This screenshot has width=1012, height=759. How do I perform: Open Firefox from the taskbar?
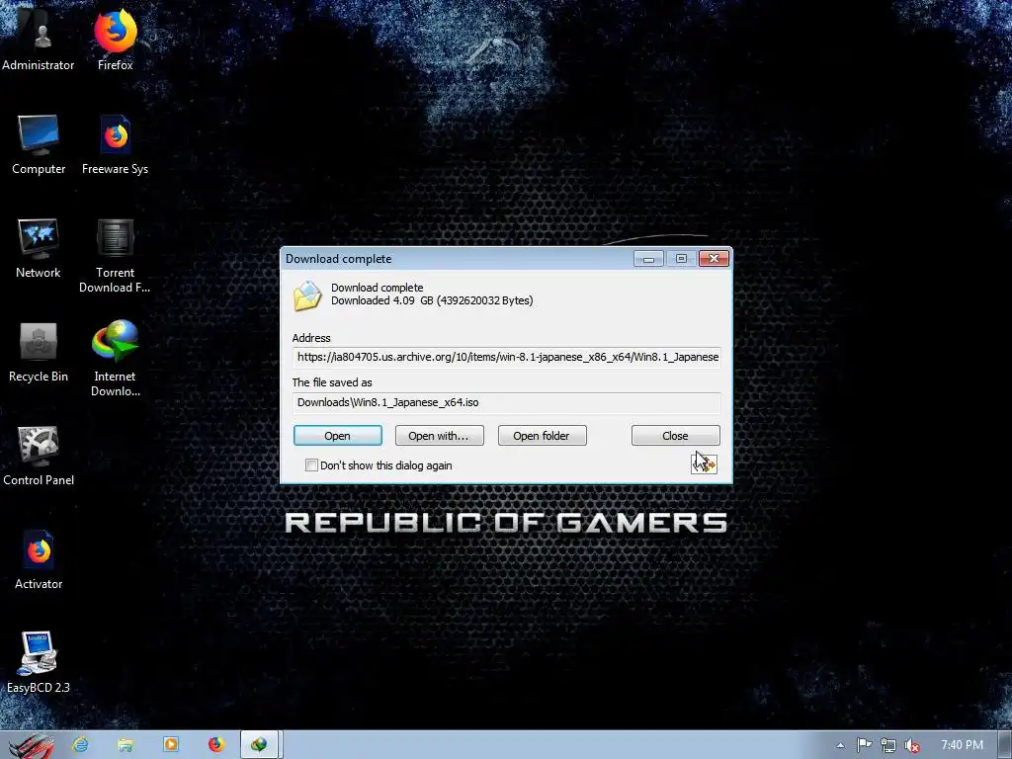coord(216,745)
